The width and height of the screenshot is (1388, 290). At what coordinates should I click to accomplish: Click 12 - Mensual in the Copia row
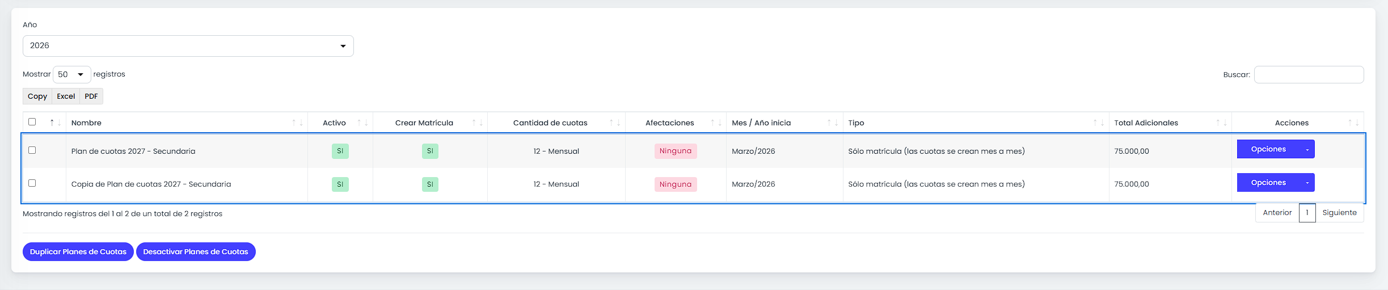556,184
